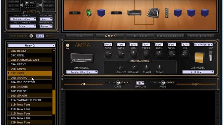223x125 pixels.
Task: Toggle the AMP A ON light
Action: (67, 45)
